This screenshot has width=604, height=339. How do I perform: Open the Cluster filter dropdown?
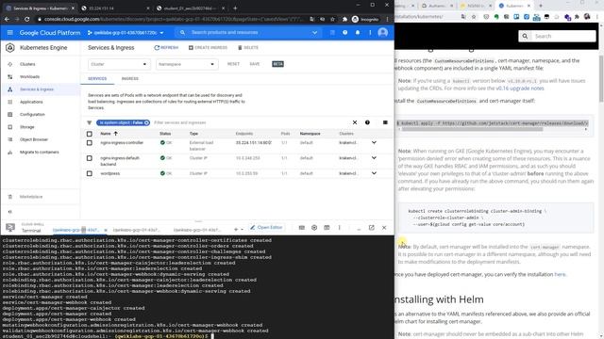118,64
